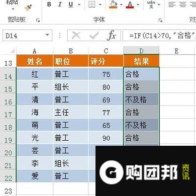
Task: Select column D header
Action: 141,51
